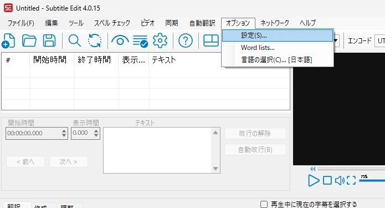Save subtitle using the floppy disk icon
This screenshot has width=385, height=208.
pyautogui.click(x=49, y=40)
